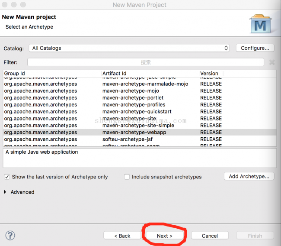Focus the Filter search field

pos(146,62)
